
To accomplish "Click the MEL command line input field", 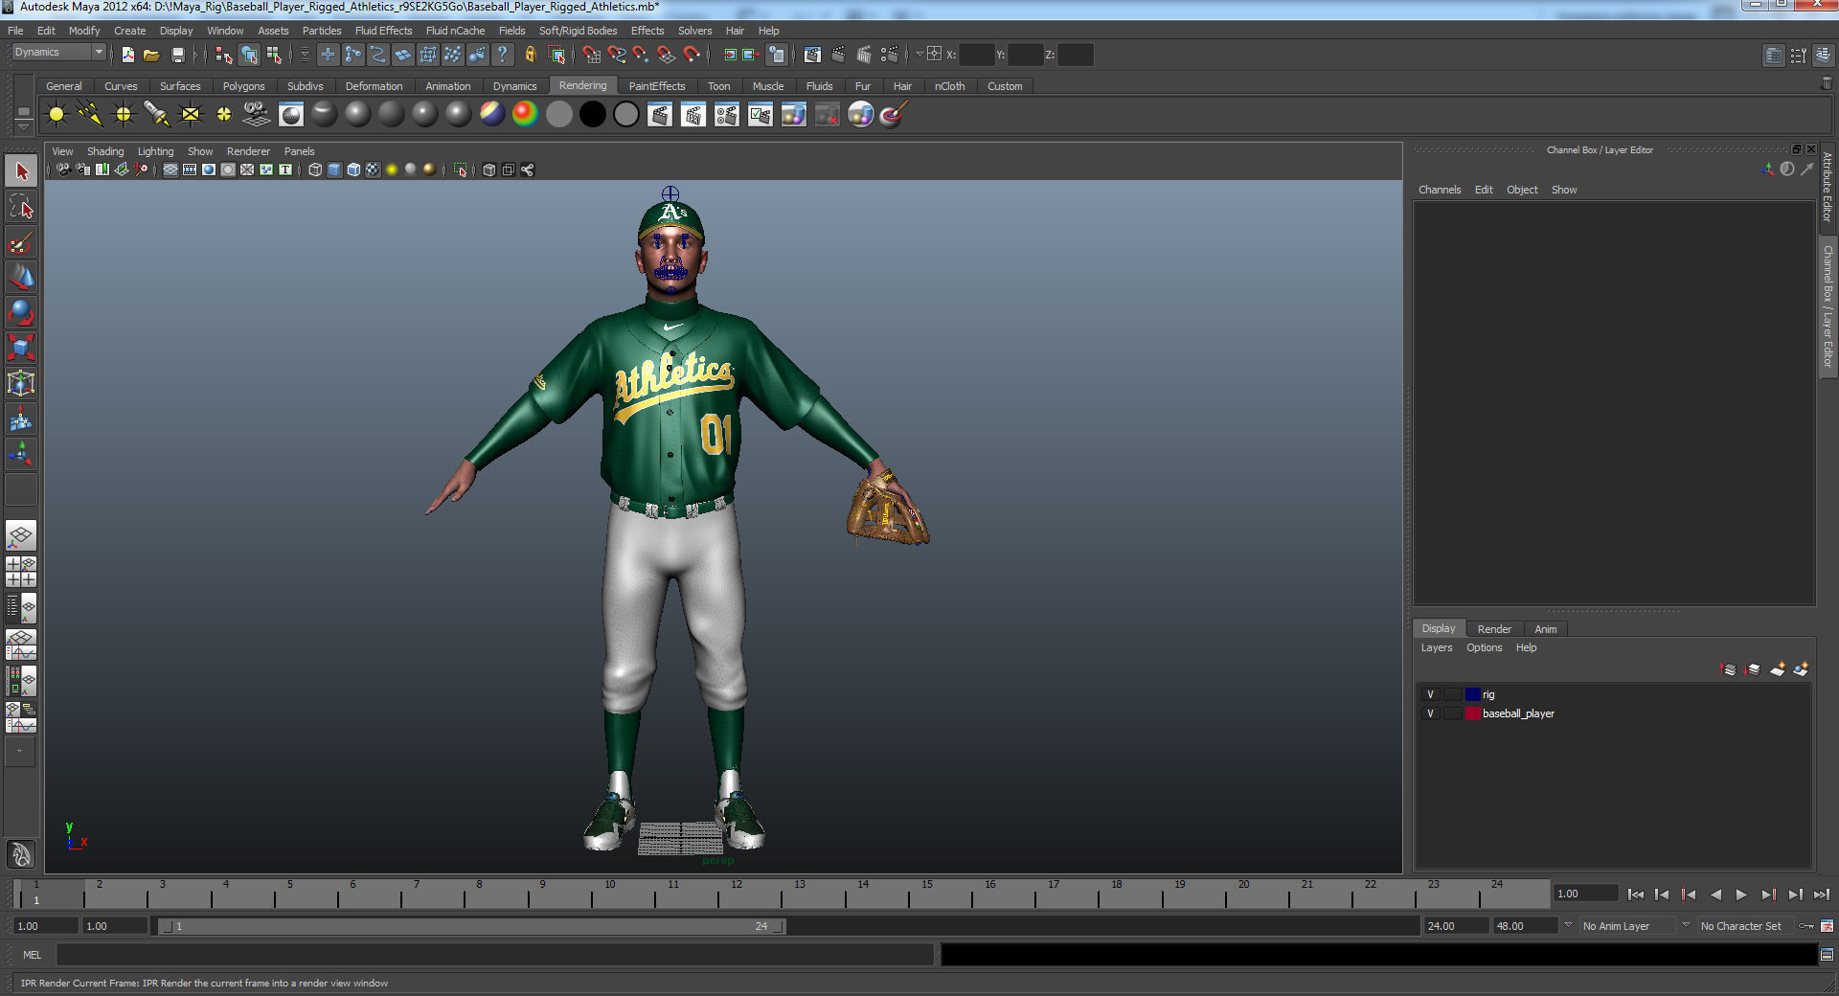I will coord(494,955).
